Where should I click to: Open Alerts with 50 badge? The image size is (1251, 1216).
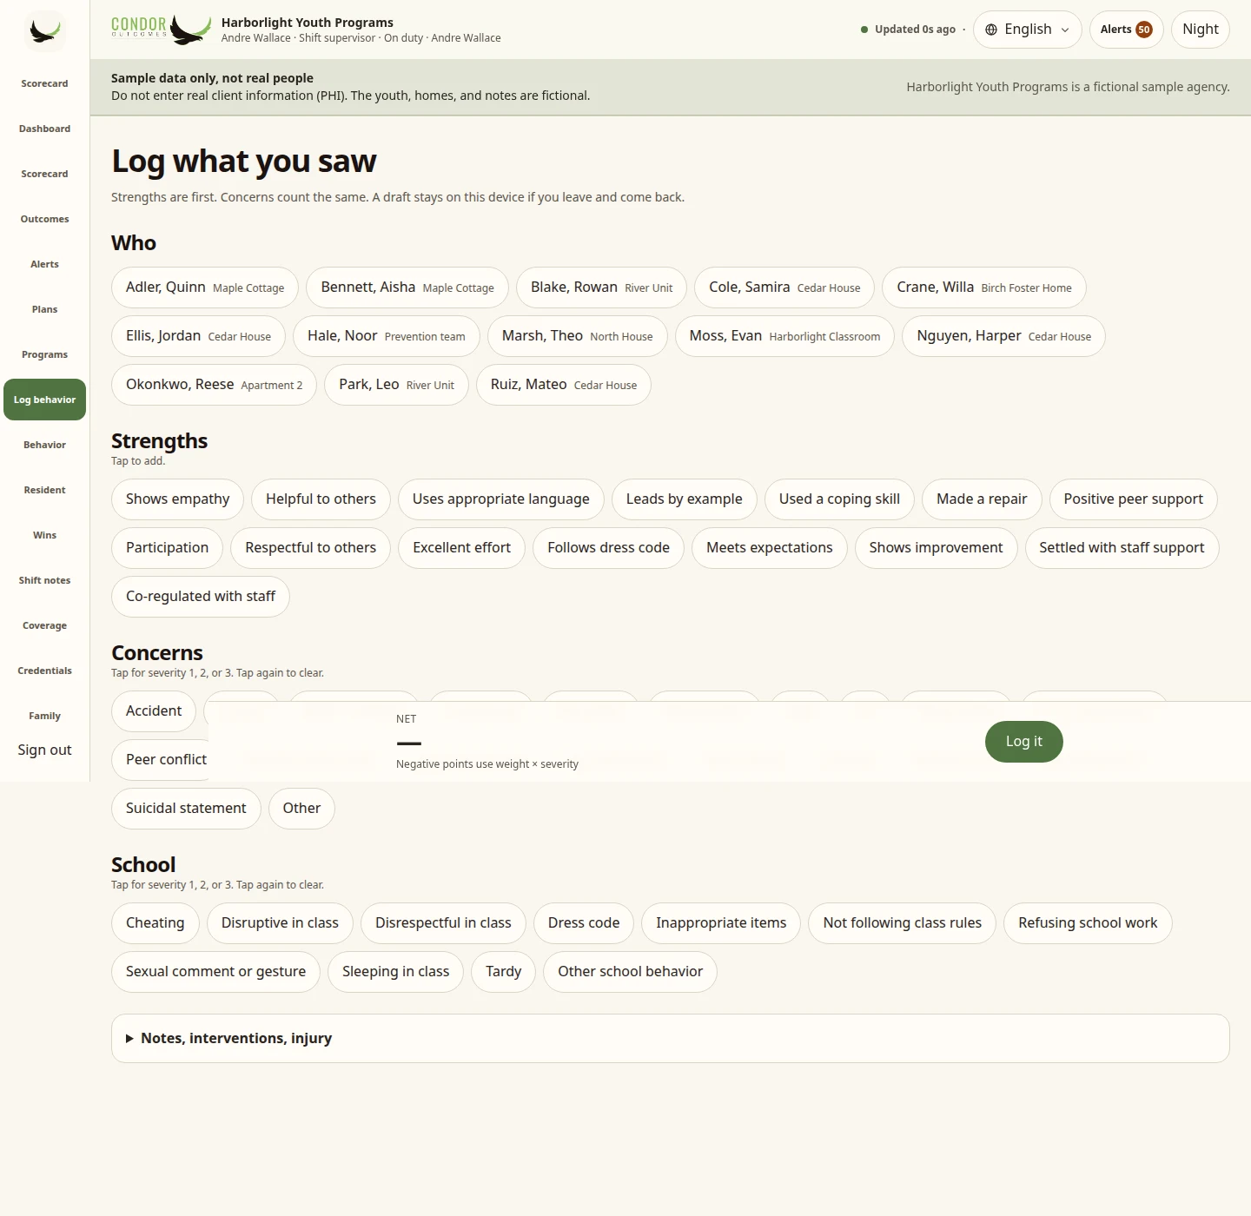1126,30
